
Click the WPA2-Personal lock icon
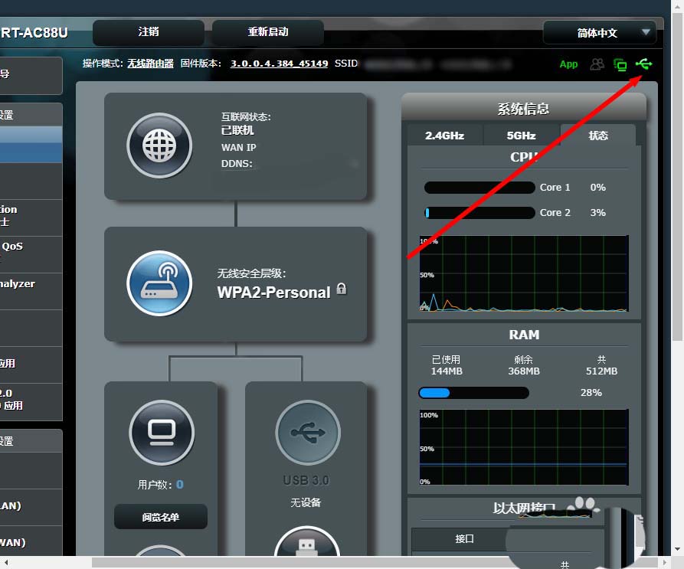[342, 289]
